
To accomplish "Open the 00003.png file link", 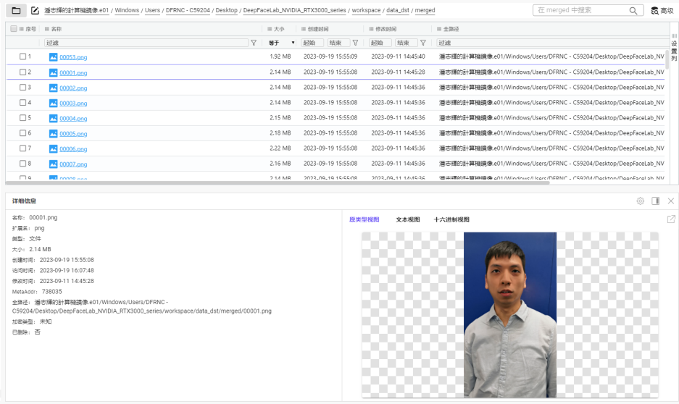I will pyautogui.click(x=73, y=103).
